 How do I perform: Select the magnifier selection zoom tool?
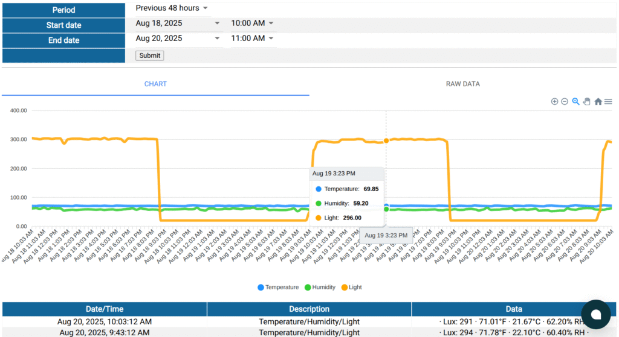pos(575,101)
